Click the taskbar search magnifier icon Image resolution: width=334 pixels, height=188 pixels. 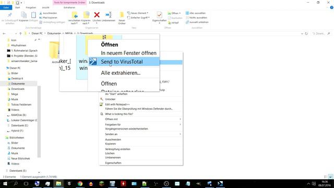pos(16,183)
